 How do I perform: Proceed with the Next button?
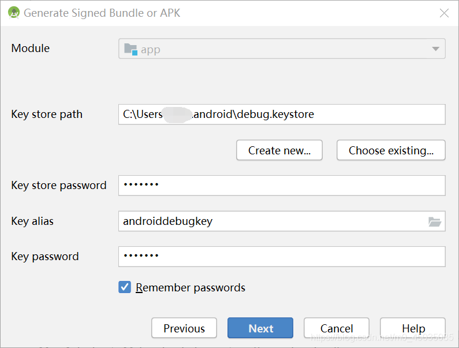pos(260,328)
